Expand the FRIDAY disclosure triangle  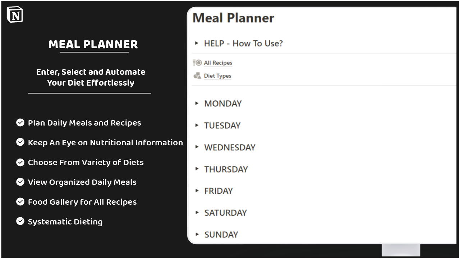pos(197,191)
